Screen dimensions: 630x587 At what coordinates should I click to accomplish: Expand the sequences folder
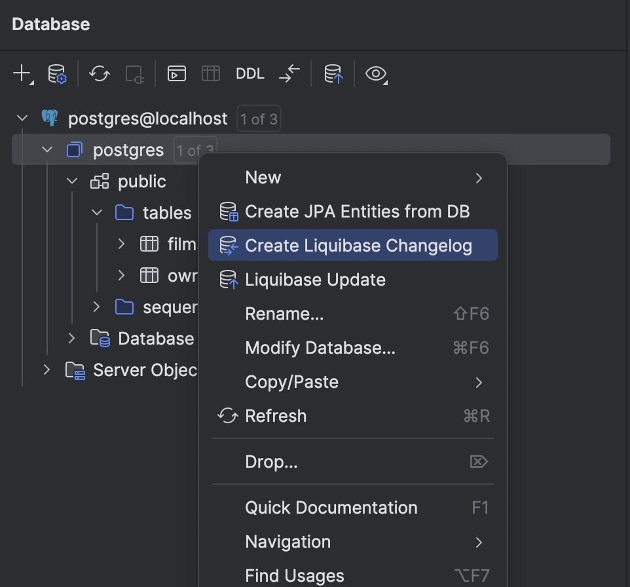[x=96, y=307]
